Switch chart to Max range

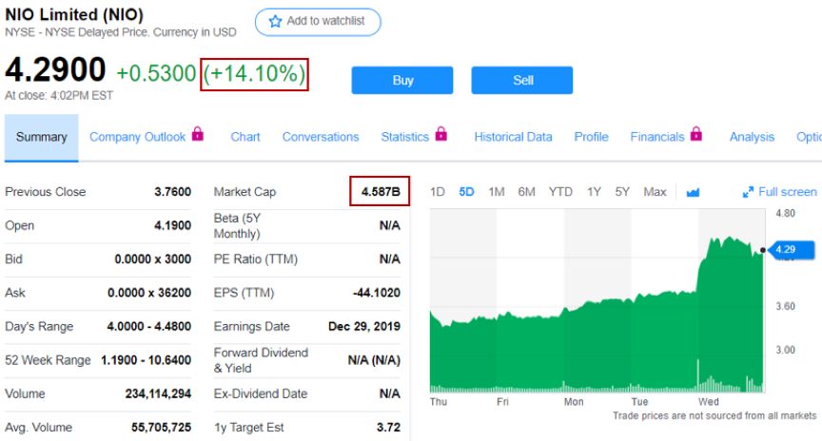tap(655, 192)
